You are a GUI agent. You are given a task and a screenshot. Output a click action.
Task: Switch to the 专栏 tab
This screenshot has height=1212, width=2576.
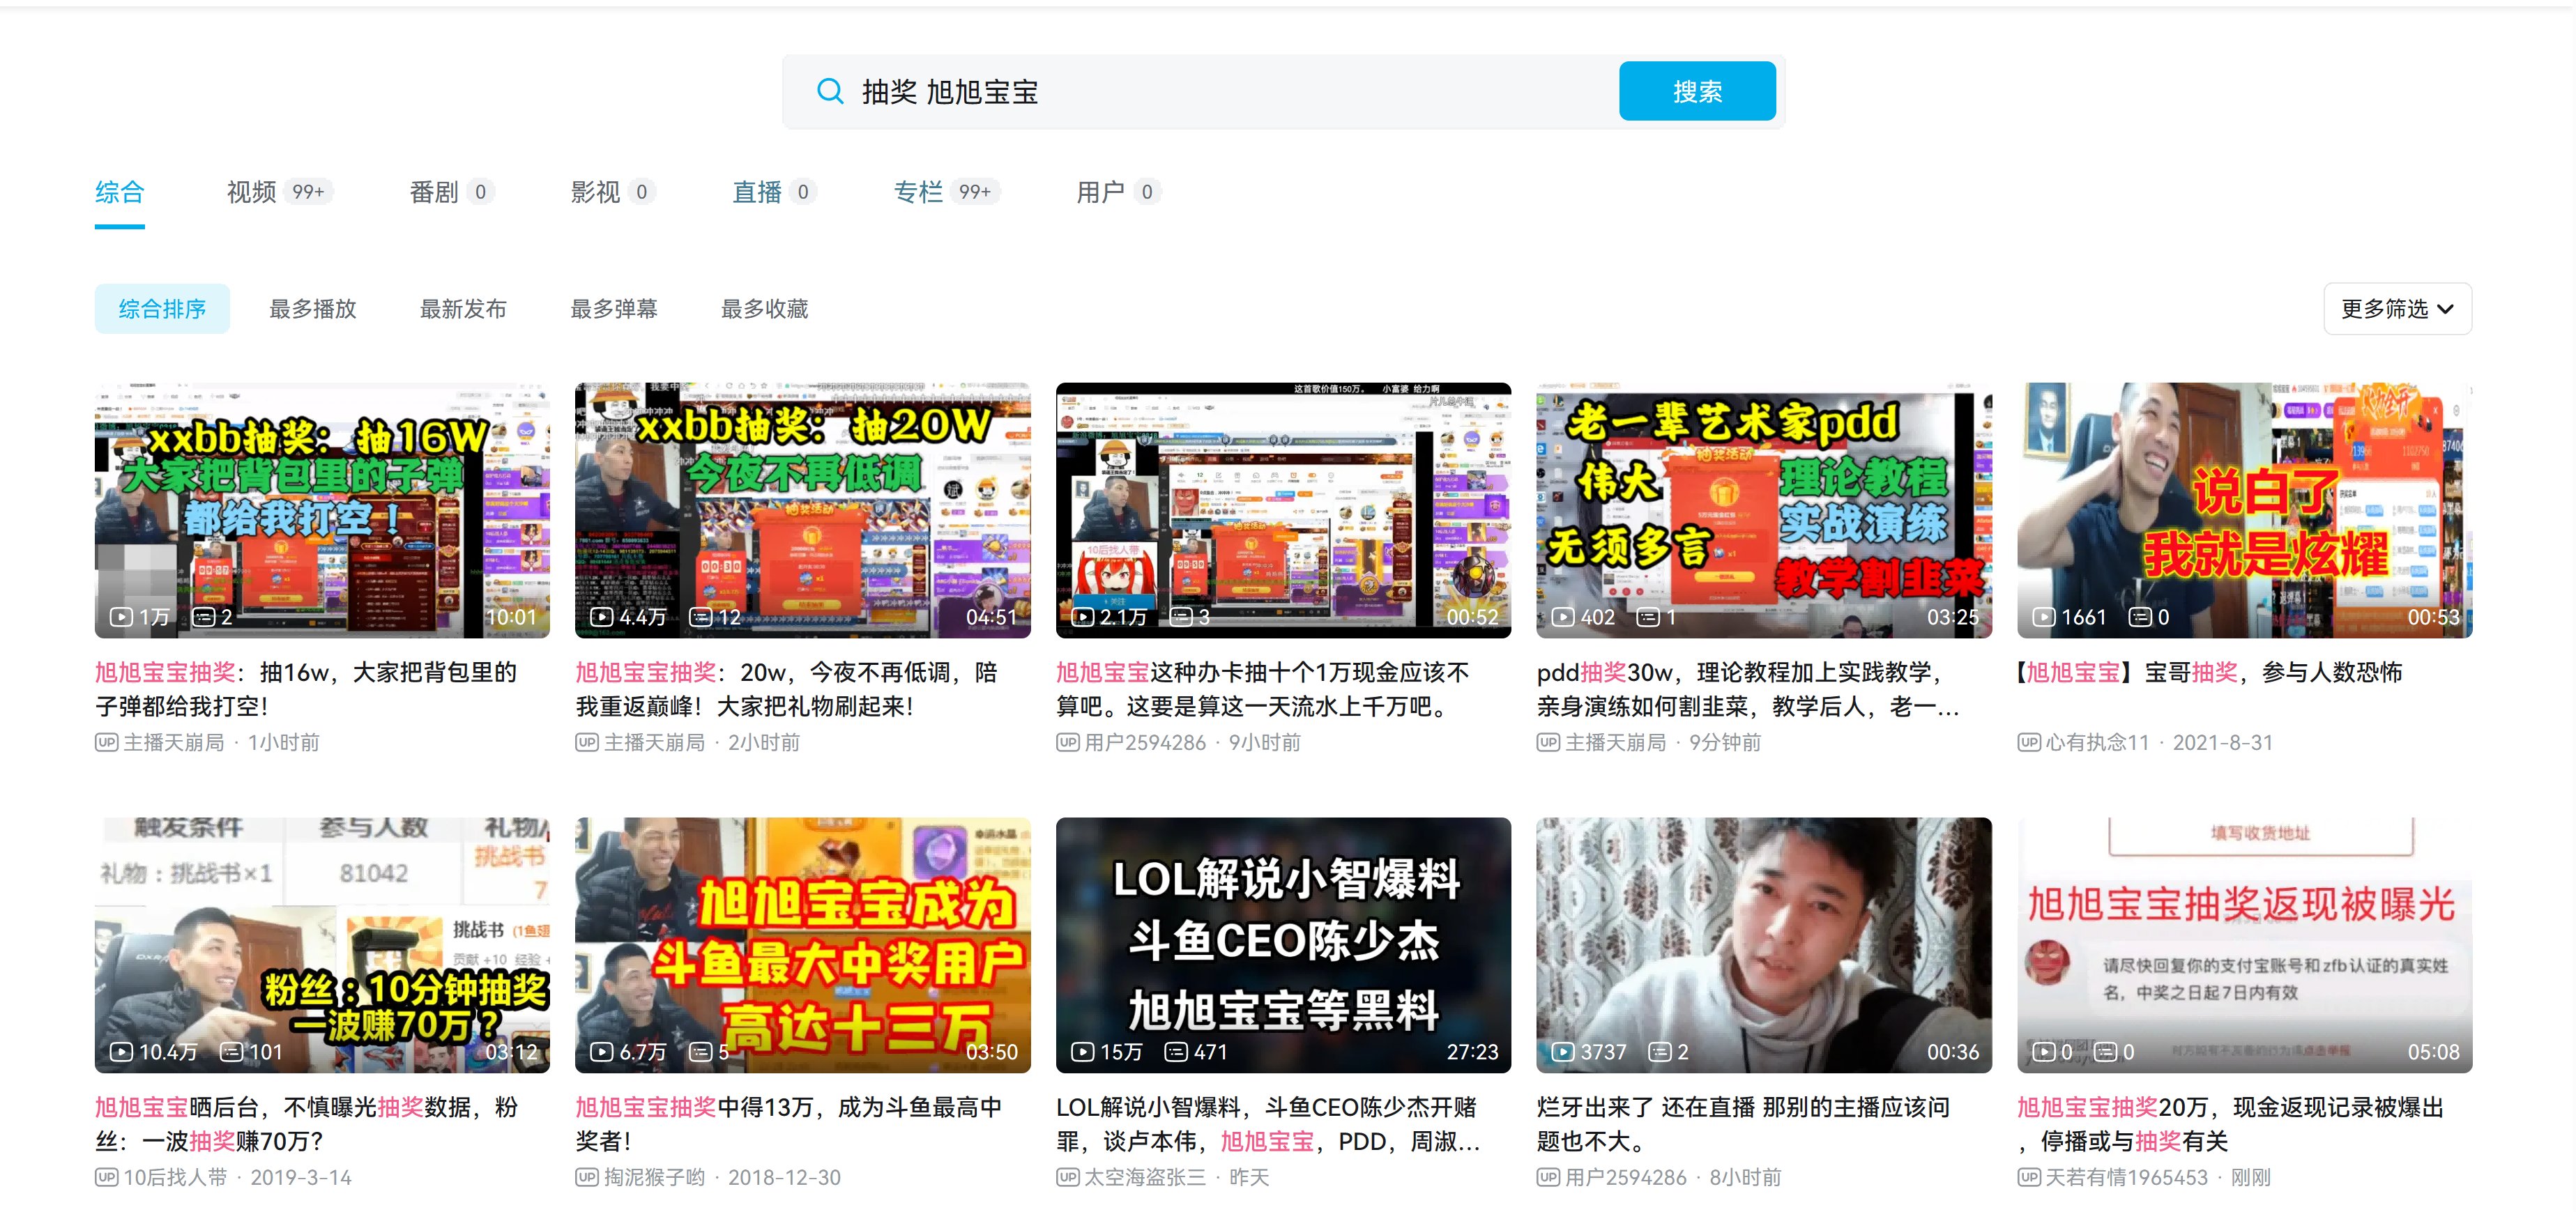click(x=946, y=192)
